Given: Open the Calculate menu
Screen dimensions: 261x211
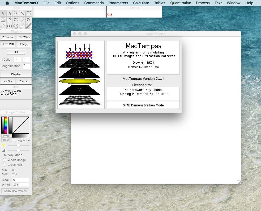Looking at the screenshot, I should point(141,3).
